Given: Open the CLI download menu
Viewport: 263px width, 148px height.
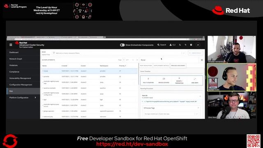Looking at the screenshot, I should tap(173, 45).
